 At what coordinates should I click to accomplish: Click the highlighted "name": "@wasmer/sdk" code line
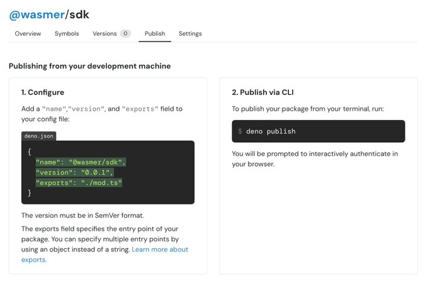[81, 162]
